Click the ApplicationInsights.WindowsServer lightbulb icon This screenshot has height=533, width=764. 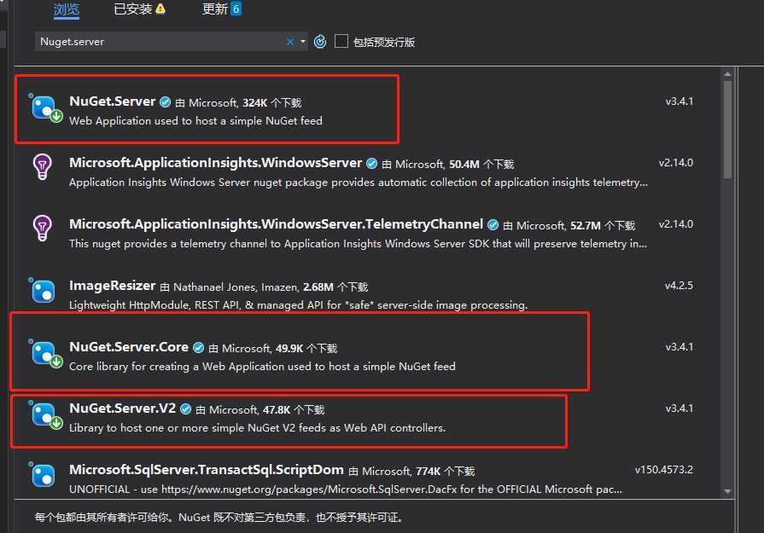(x=43, y=166)
